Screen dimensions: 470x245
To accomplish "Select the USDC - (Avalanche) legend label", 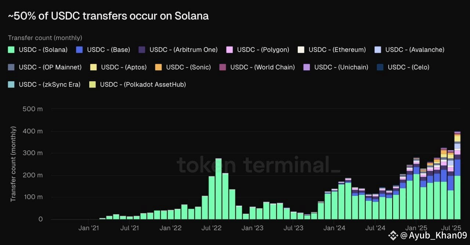I will point(415,49).
